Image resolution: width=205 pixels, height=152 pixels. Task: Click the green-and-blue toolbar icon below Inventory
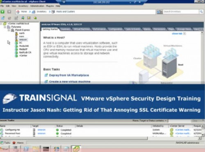[x=23, y=18]
